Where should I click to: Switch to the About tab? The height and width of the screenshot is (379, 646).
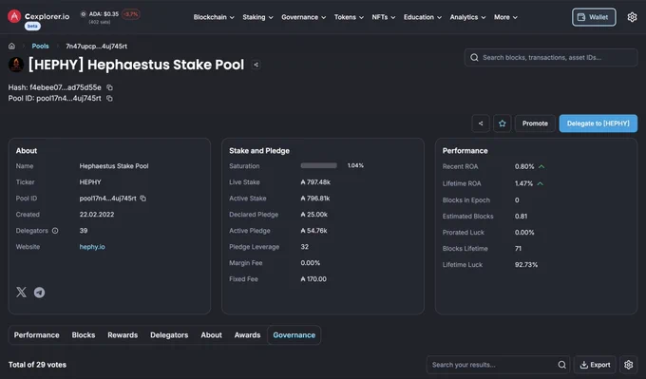(211, 335)
